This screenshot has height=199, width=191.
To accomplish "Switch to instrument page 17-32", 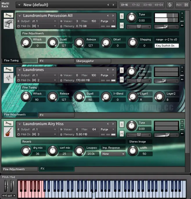I will point(136,5).
